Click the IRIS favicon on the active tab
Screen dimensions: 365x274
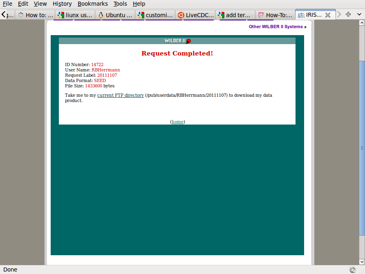point(301,16)
